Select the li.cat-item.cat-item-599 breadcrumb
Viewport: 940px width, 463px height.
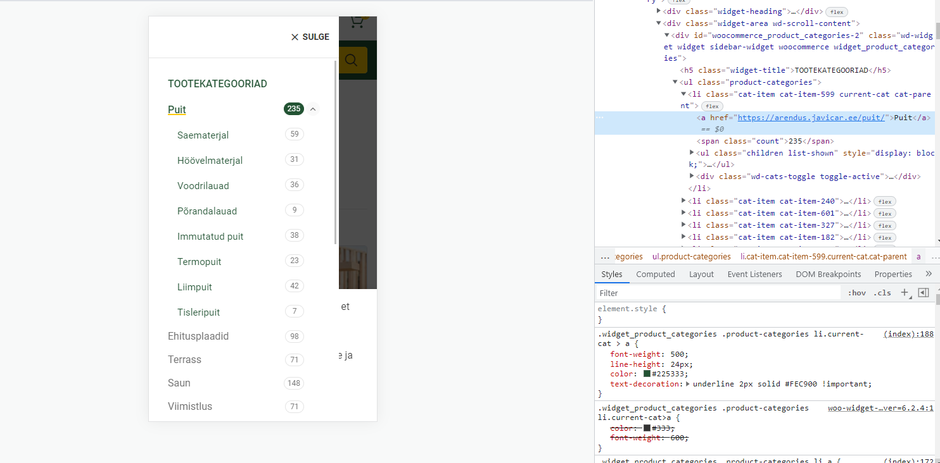823,257
